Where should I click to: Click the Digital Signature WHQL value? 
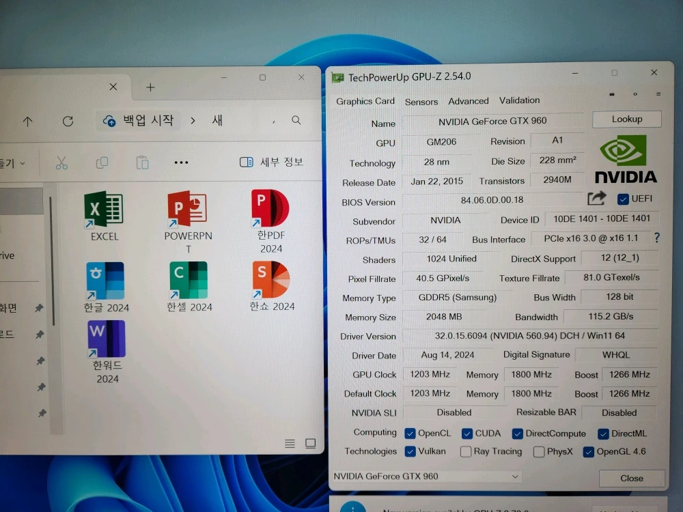pyautogui.click(x=616, y=355)
